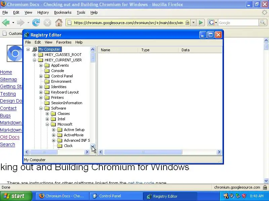Click the Data column header
269x201 pixels.
click(x=200, y=50)
